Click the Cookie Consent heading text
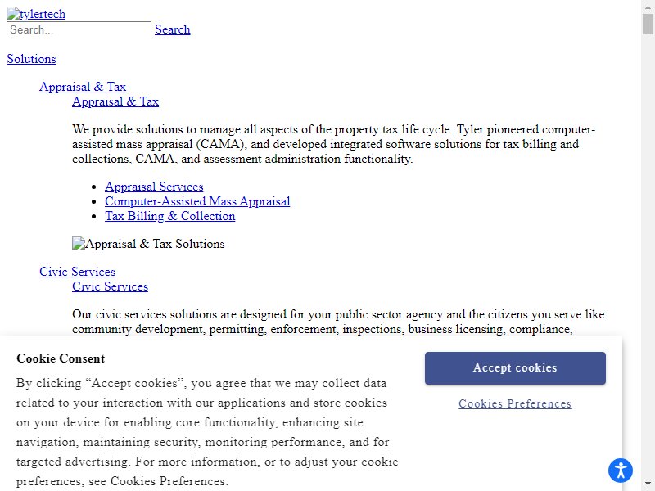 (x=61, y=358)
